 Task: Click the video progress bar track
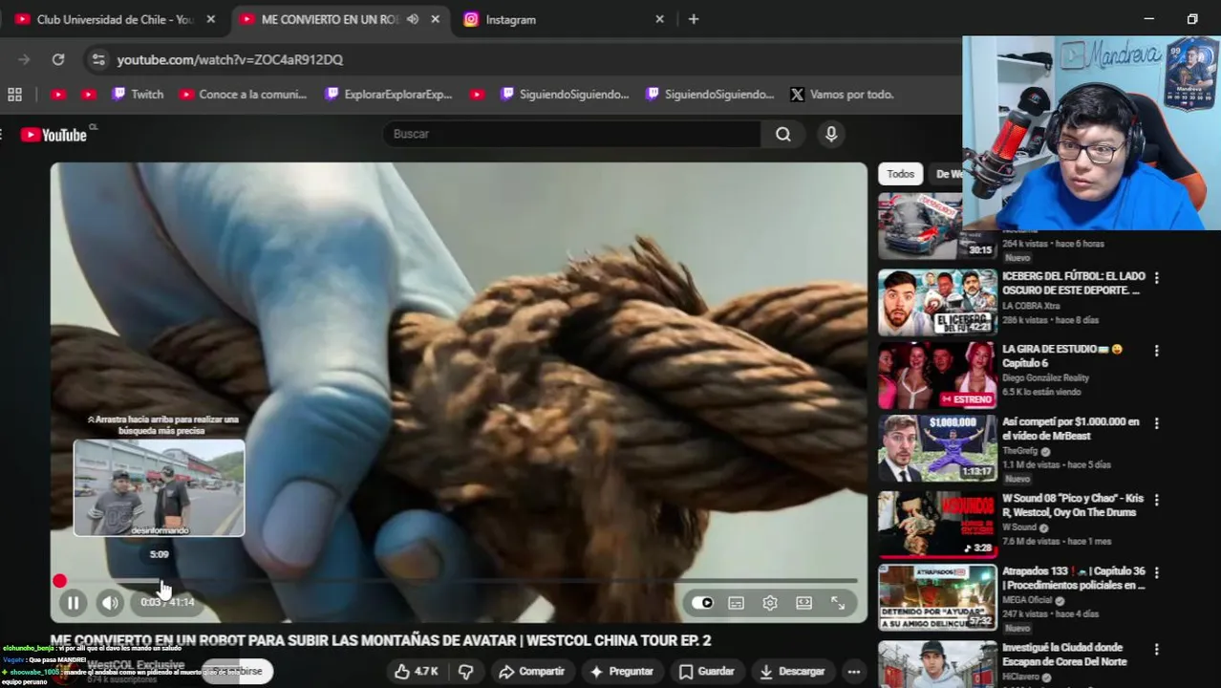(459, 581)
